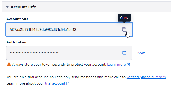The image size is (173, 99).
Task: Collapse the Account Info section triangle
Action: [x=7, y=7]
